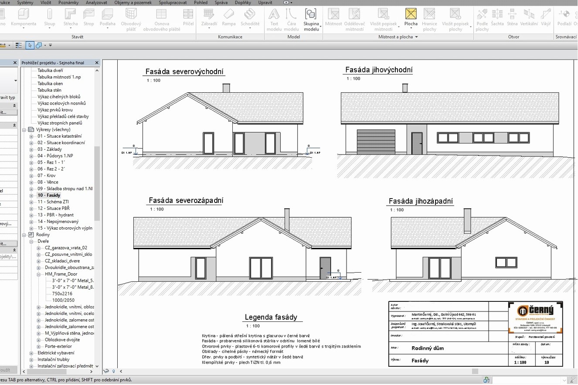Open the Analyzovat ribbon tab
This screenshot has height=385, width=578.
pyautogui.click(x=97, y=3)
